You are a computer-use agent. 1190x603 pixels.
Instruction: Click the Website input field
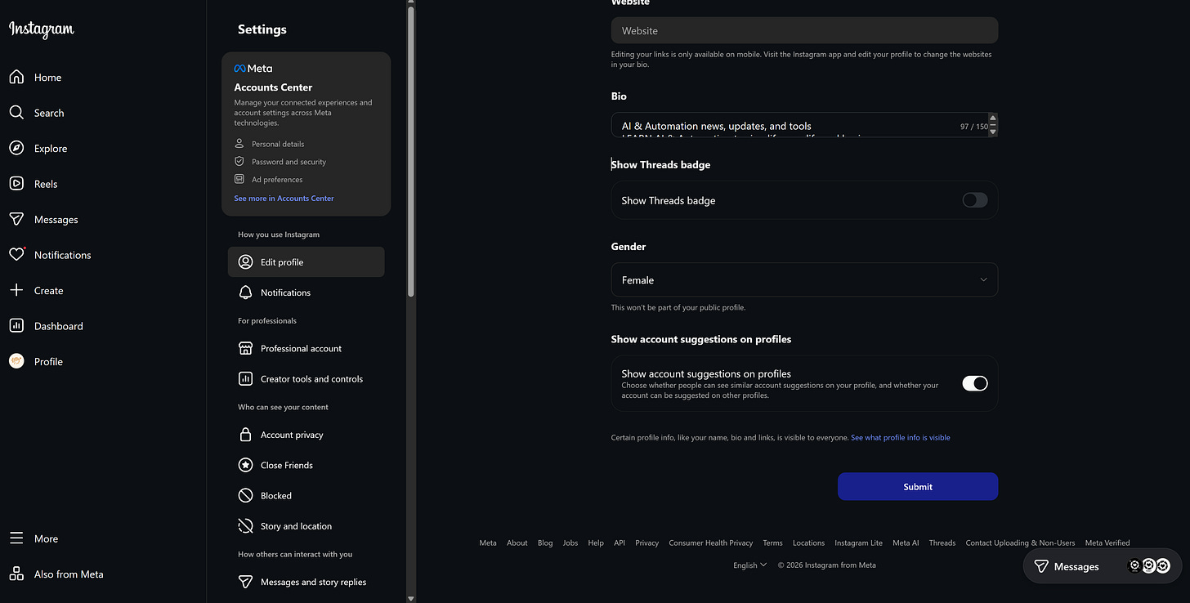pyautogui.click(x=804, y=30)
